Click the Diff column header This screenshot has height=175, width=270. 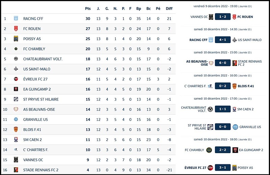tap(169, 9)
